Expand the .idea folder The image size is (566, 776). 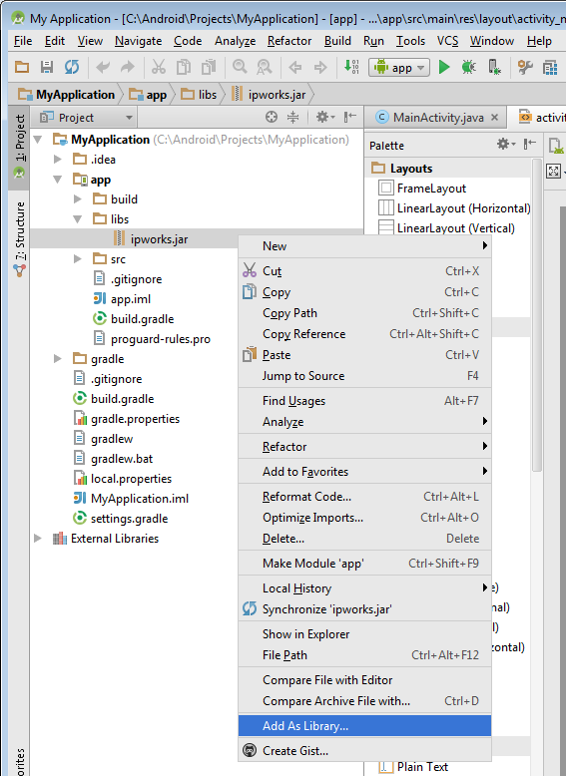[58, 160]
